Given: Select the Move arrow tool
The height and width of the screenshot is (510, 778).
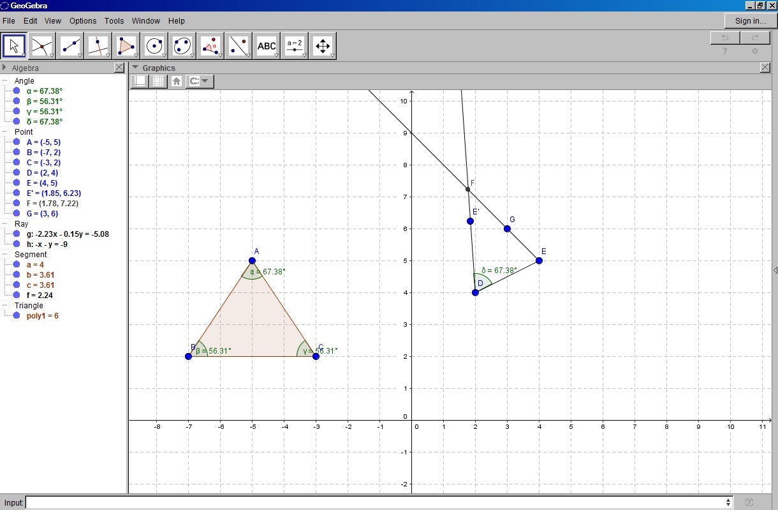Looking at the screenshot, I should coord(15,46).
